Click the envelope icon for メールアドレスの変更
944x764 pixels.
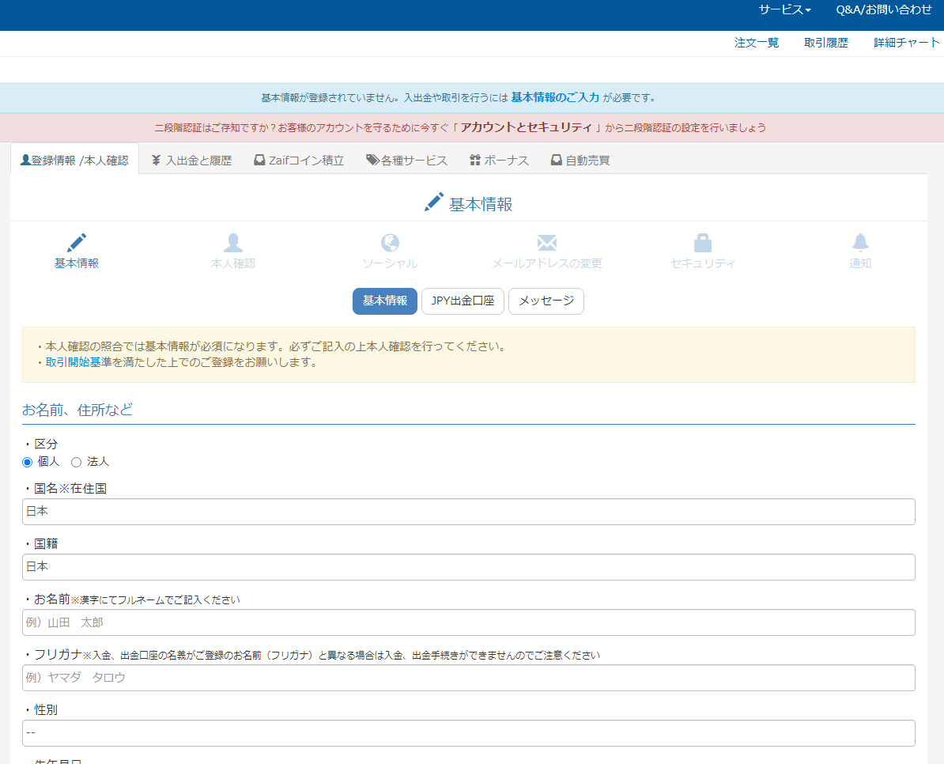[546, 242]
